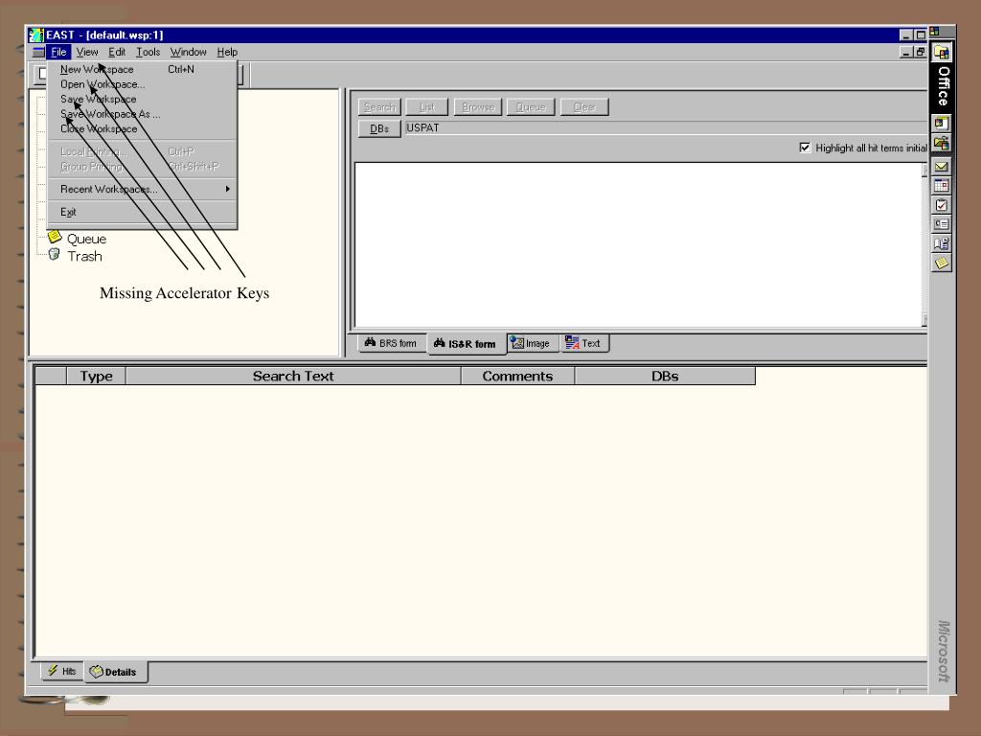The image size is (981, 736).
Task: Restore the inner default.wsp document window
Action: pos(920,53)
